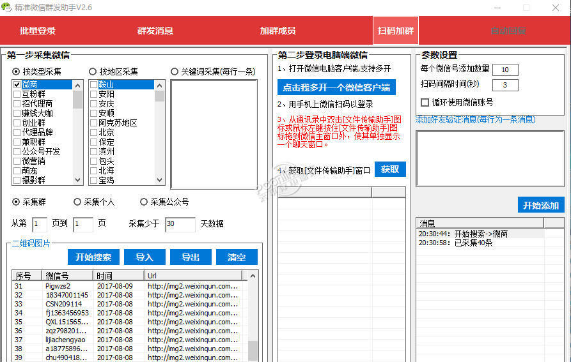
Task: Click the 开始搜索 button
Action: [93, 257]
